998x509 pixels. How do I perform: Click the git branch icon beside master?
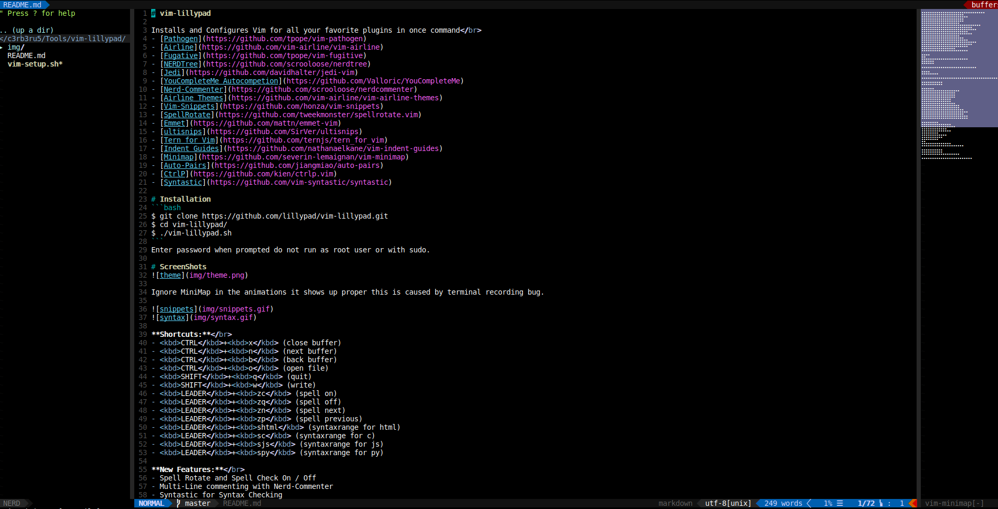[x=179, y=503]
